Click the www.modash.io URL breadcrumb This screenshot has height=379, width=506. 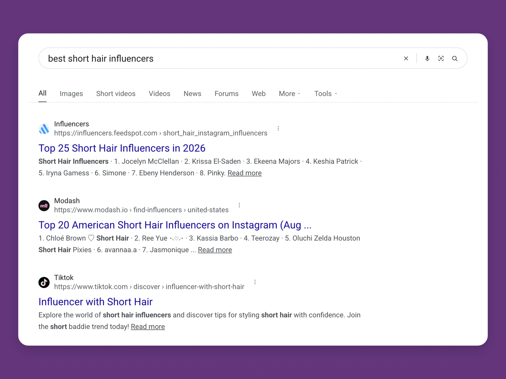click(x=141, y=210)
